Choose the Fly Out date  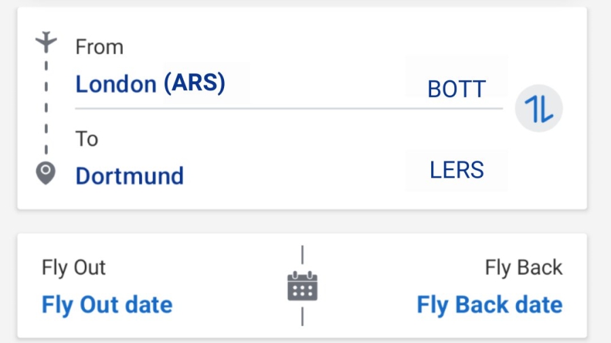tap(107, 304)
